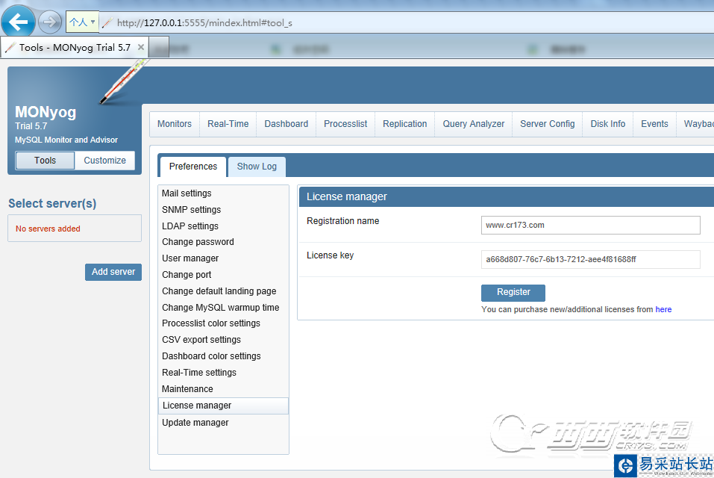Open the Dashboard menu tab
Image resolution: width=714 pixels, height=478 pixels.
click(x=286, y=124)
